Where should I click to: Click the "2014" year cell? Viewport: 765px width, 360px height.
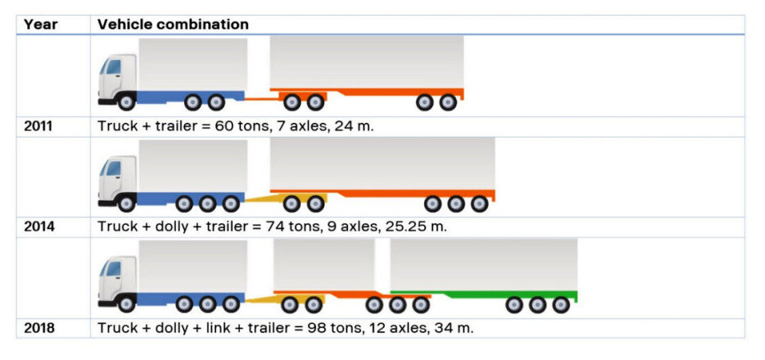39,227
